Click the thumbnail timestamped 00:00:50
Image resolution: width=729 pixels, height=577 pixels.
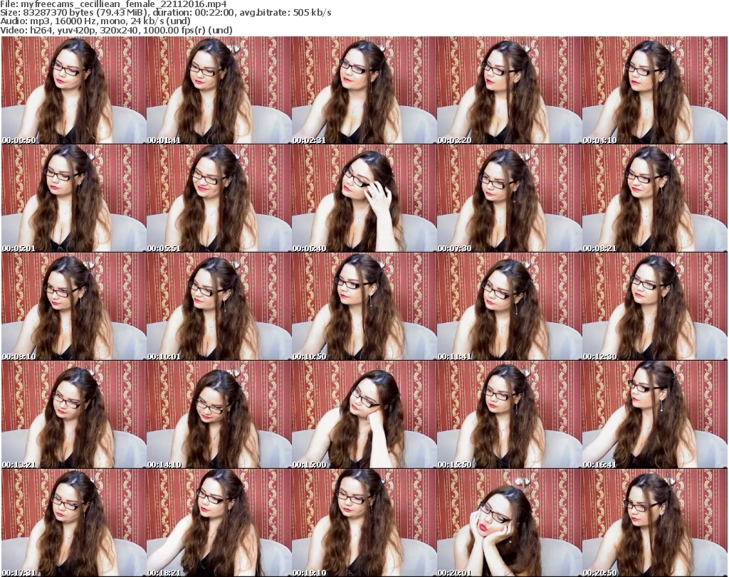point(73,90)
